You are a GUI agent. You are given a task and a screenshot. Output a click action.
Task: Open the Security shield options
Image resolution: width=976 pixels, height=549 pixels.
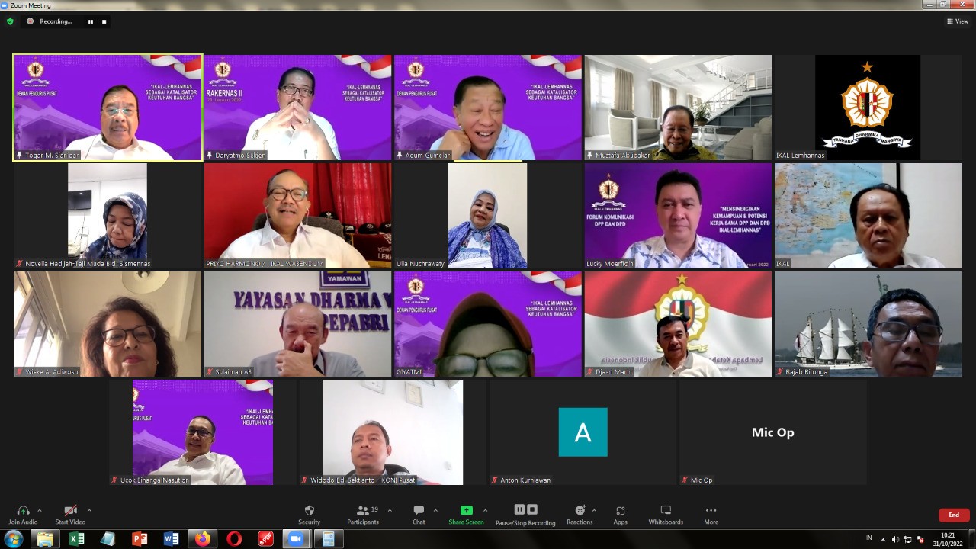click(309, 514)
